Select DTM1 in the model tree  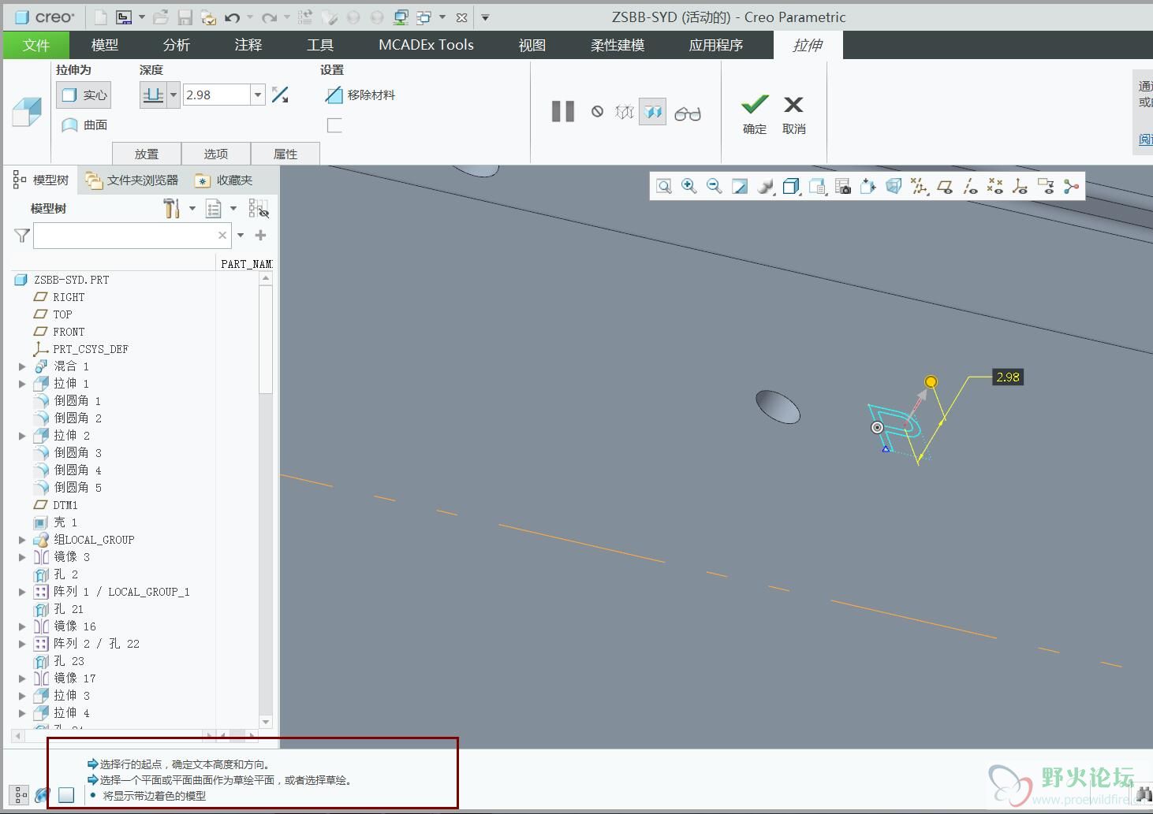(x=56, y=505)
